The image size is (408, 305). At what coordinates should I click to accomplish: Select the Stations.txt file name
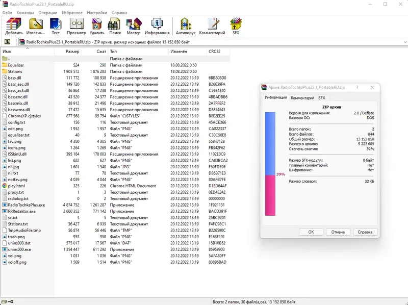click(x=18, y=224)
